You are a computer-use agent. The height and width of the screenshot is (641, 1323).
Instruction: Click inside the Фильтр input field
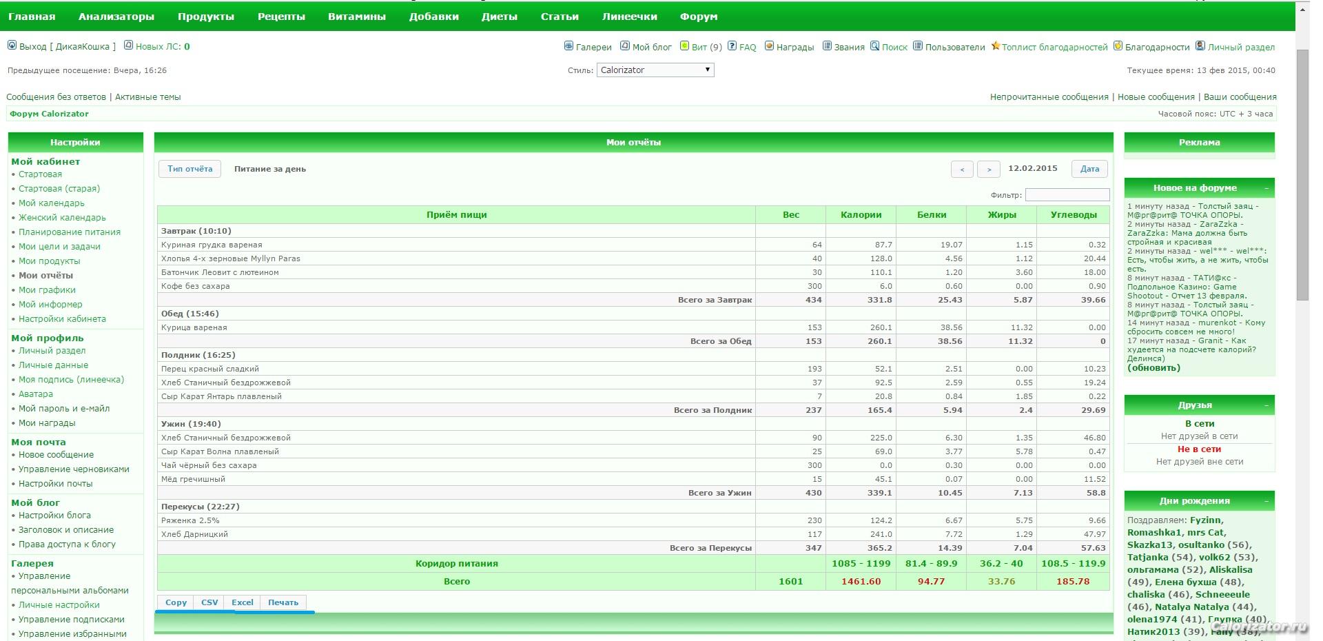(x=1067, y=195)
